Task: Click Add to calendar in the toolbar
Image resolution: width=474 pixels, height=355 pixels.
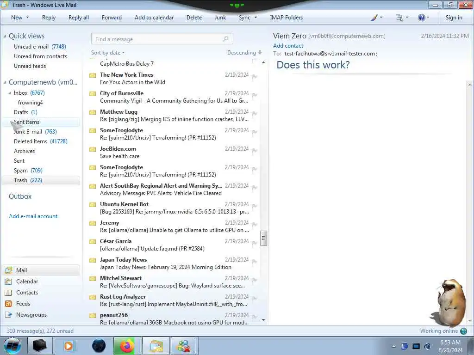Action: (154, 18)
